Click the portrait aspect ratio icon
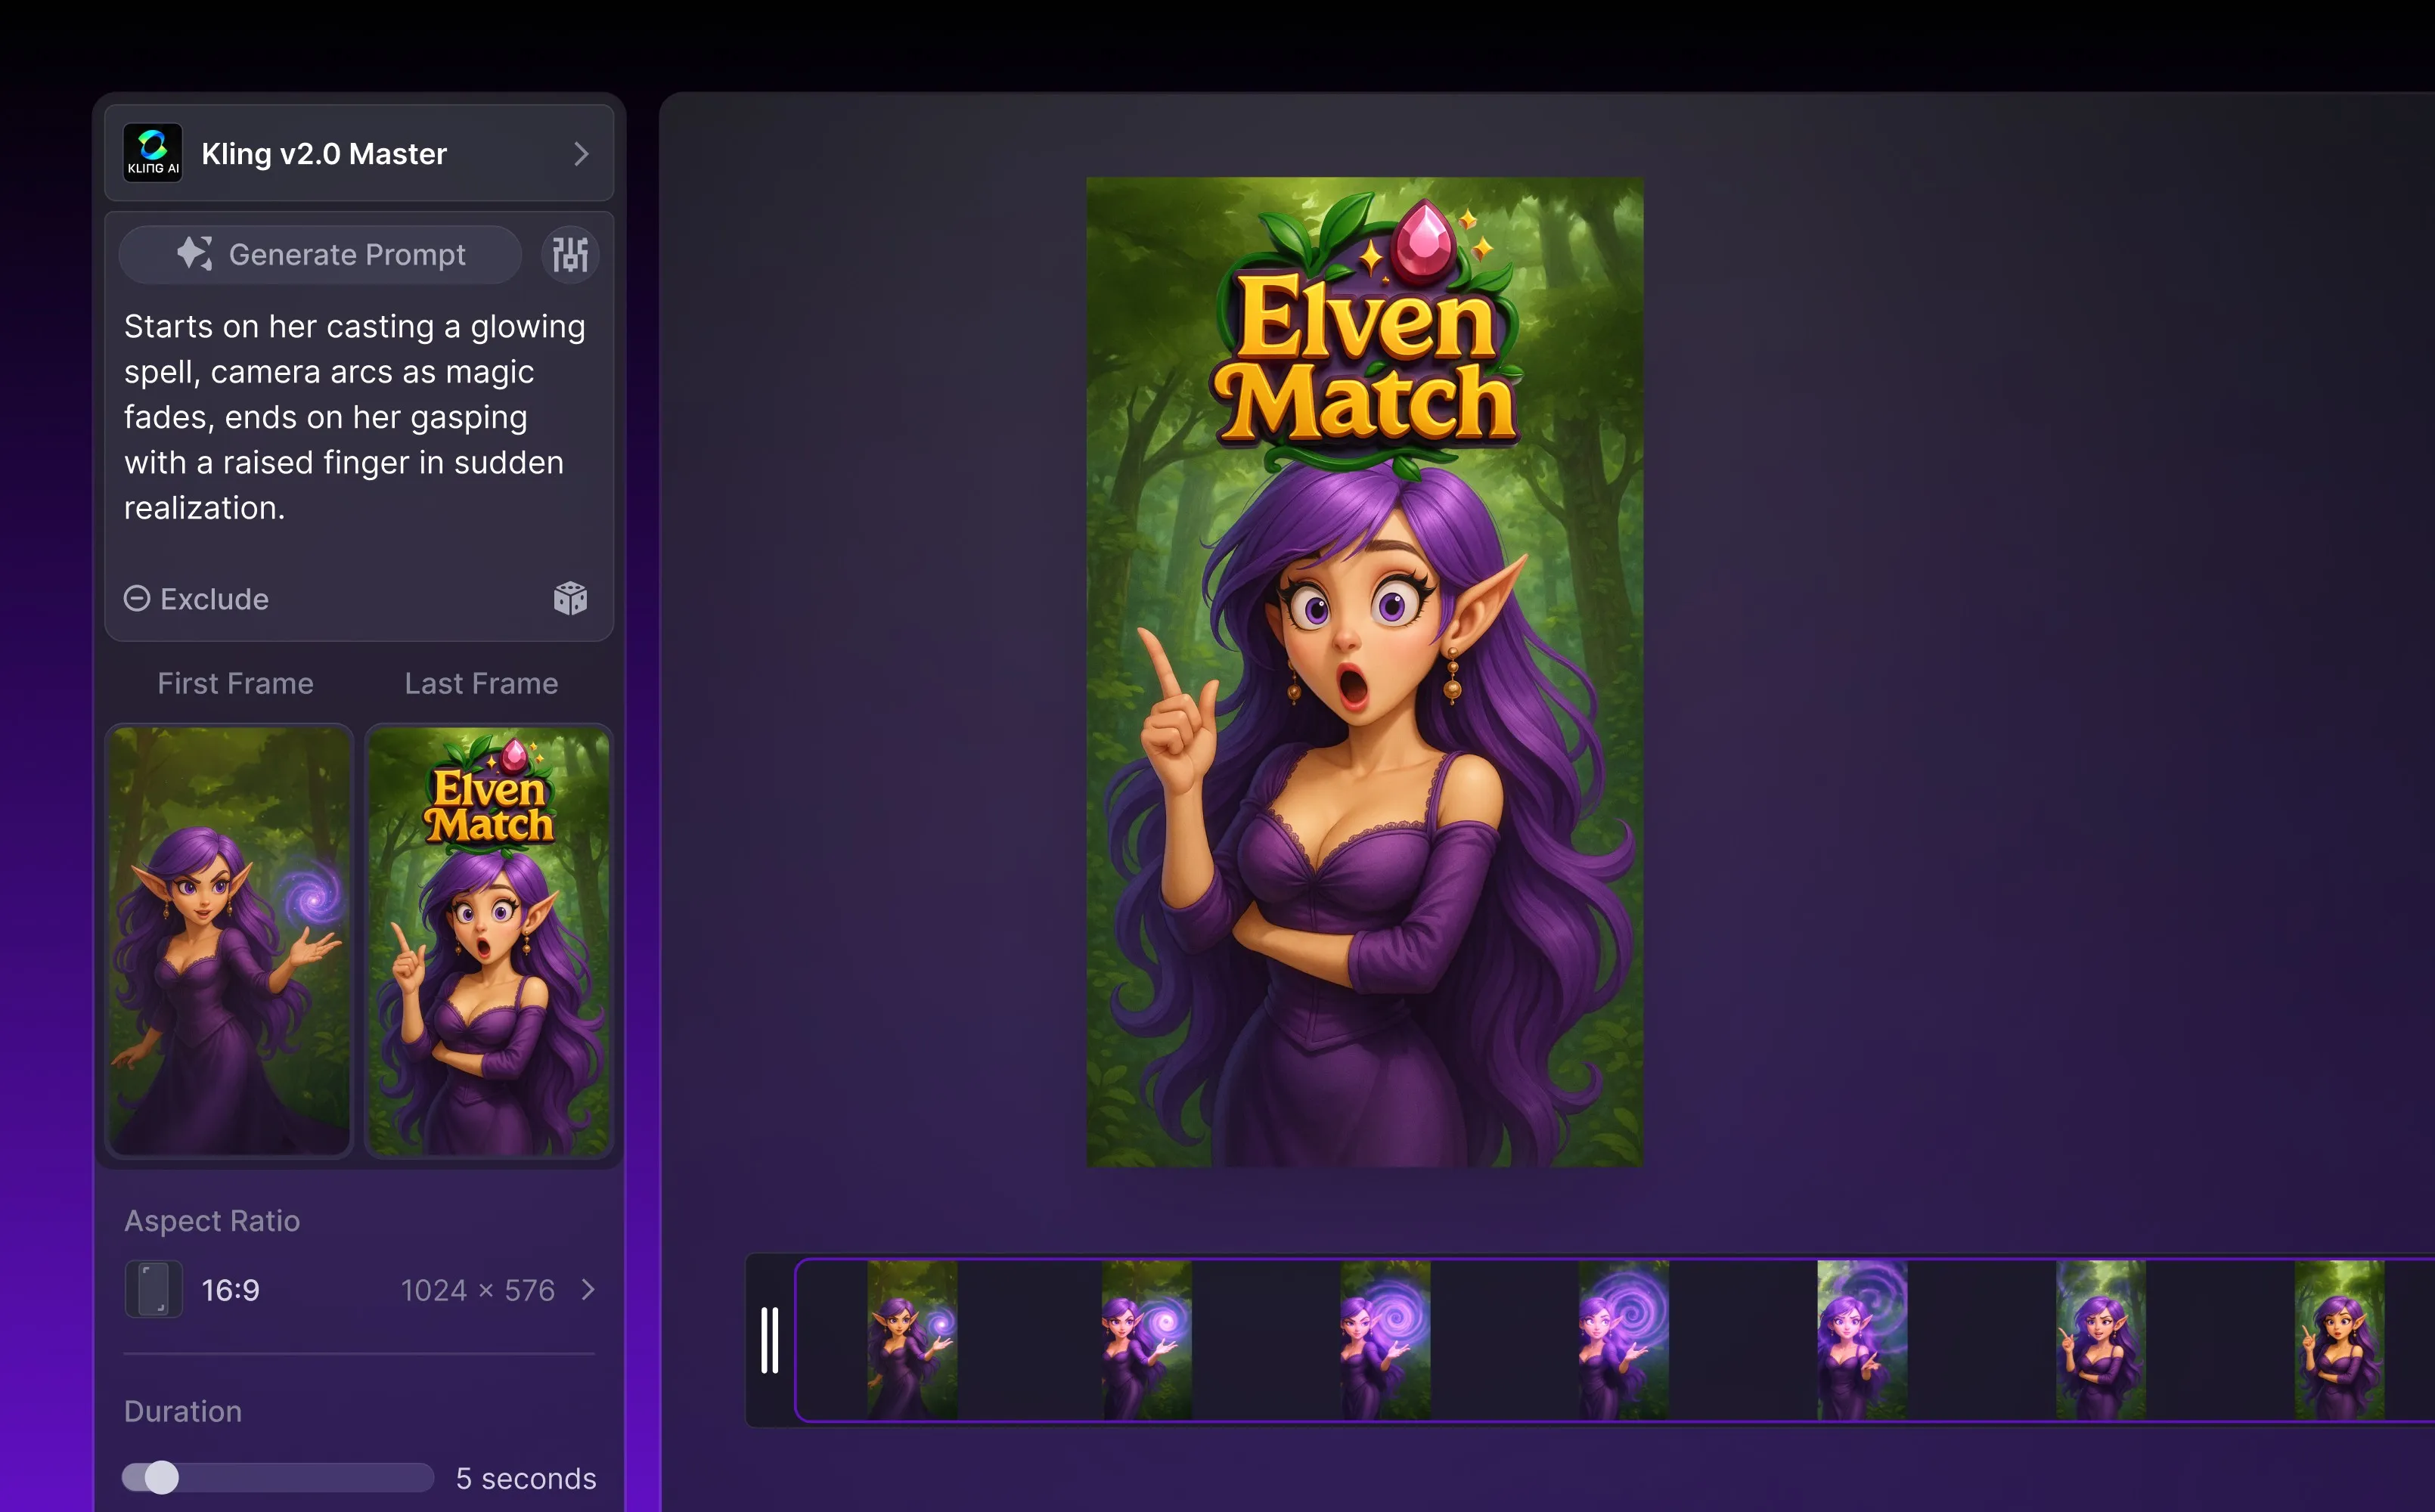The image size is (2435, 1512). coord(153,1289)
